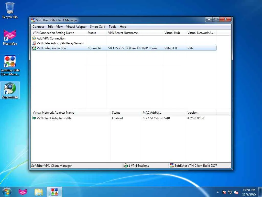The image size is (262, 197).
Task: Click 'SoftEther VPN Client Build 9807' text
Action: pos(196,165)
